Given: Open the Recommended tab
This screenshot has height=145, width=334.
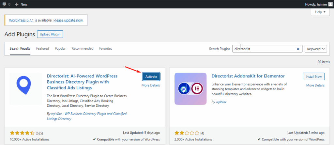Looking at the screenshot, I should (x=83, y=49).
